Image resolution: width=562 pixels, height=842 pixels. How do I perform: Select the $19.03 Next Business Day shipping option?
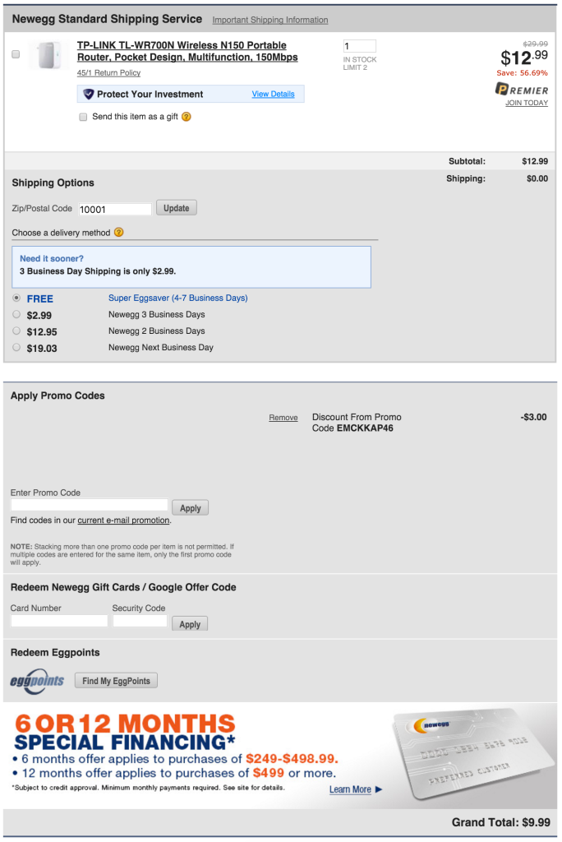click(16, 348)
